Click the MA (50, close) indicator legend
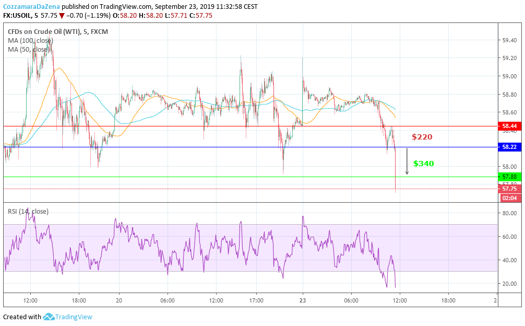525x326 pixels. [29, 50]
